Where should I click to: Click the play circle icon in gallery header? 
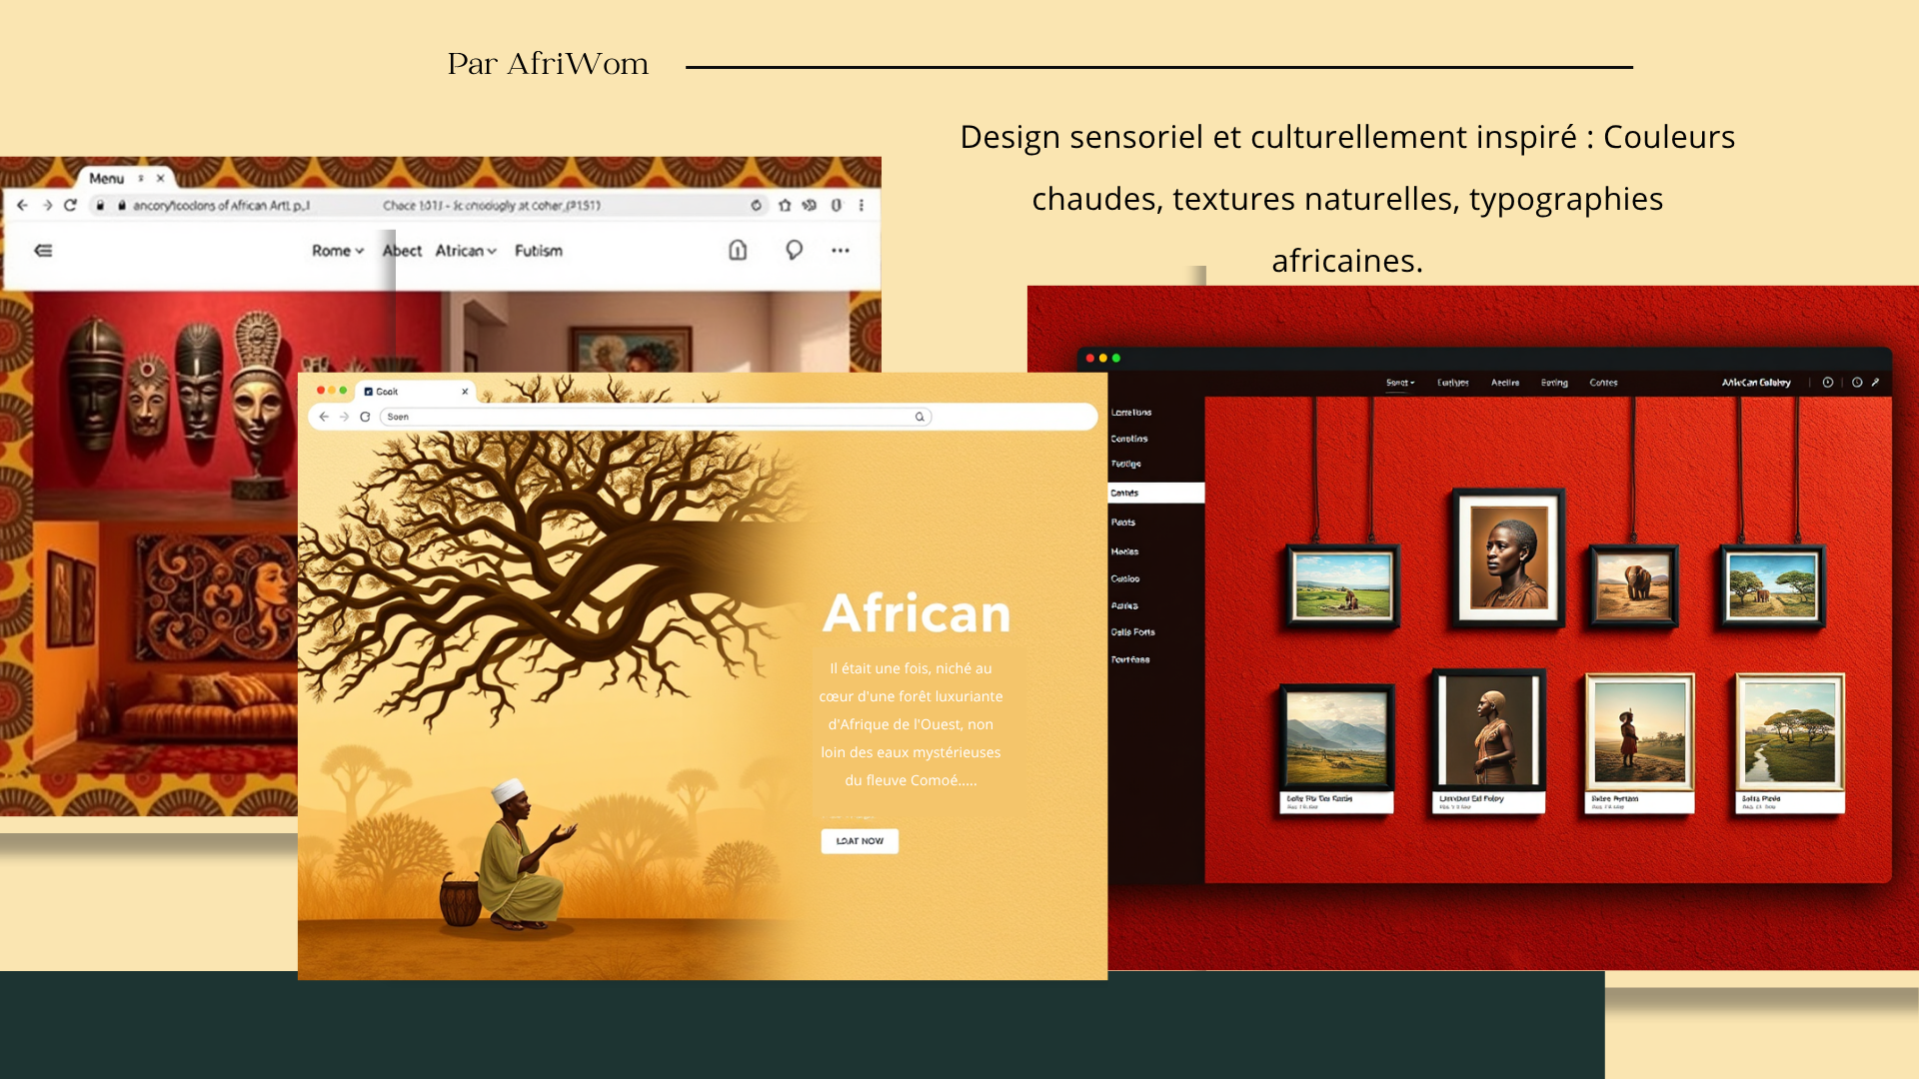[1828, 383]
